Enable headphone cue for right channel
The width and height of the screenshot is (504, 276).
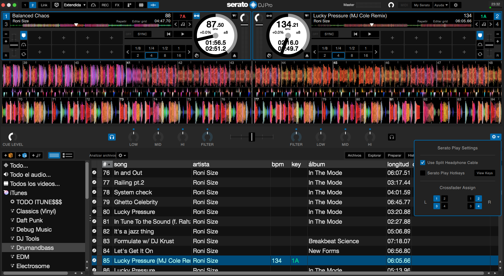click(391, 137)
